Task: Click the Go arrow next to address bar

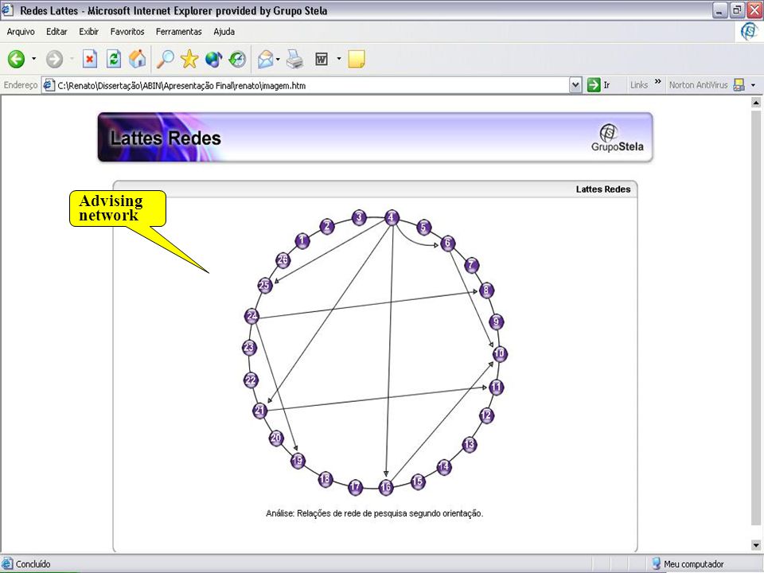Action: coord(594,85)
